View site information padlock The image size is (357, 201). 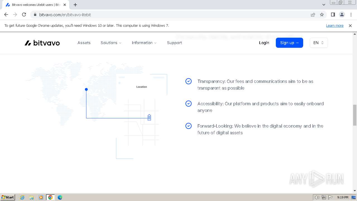[35, 15]
